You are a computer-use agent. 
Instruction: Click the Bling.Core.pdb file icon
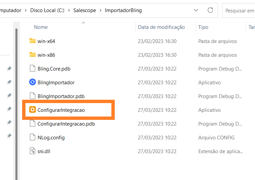(33, 69)
